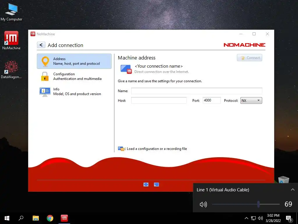
Task: Select the My Computer desktop icon
Action: click(11, 12)
